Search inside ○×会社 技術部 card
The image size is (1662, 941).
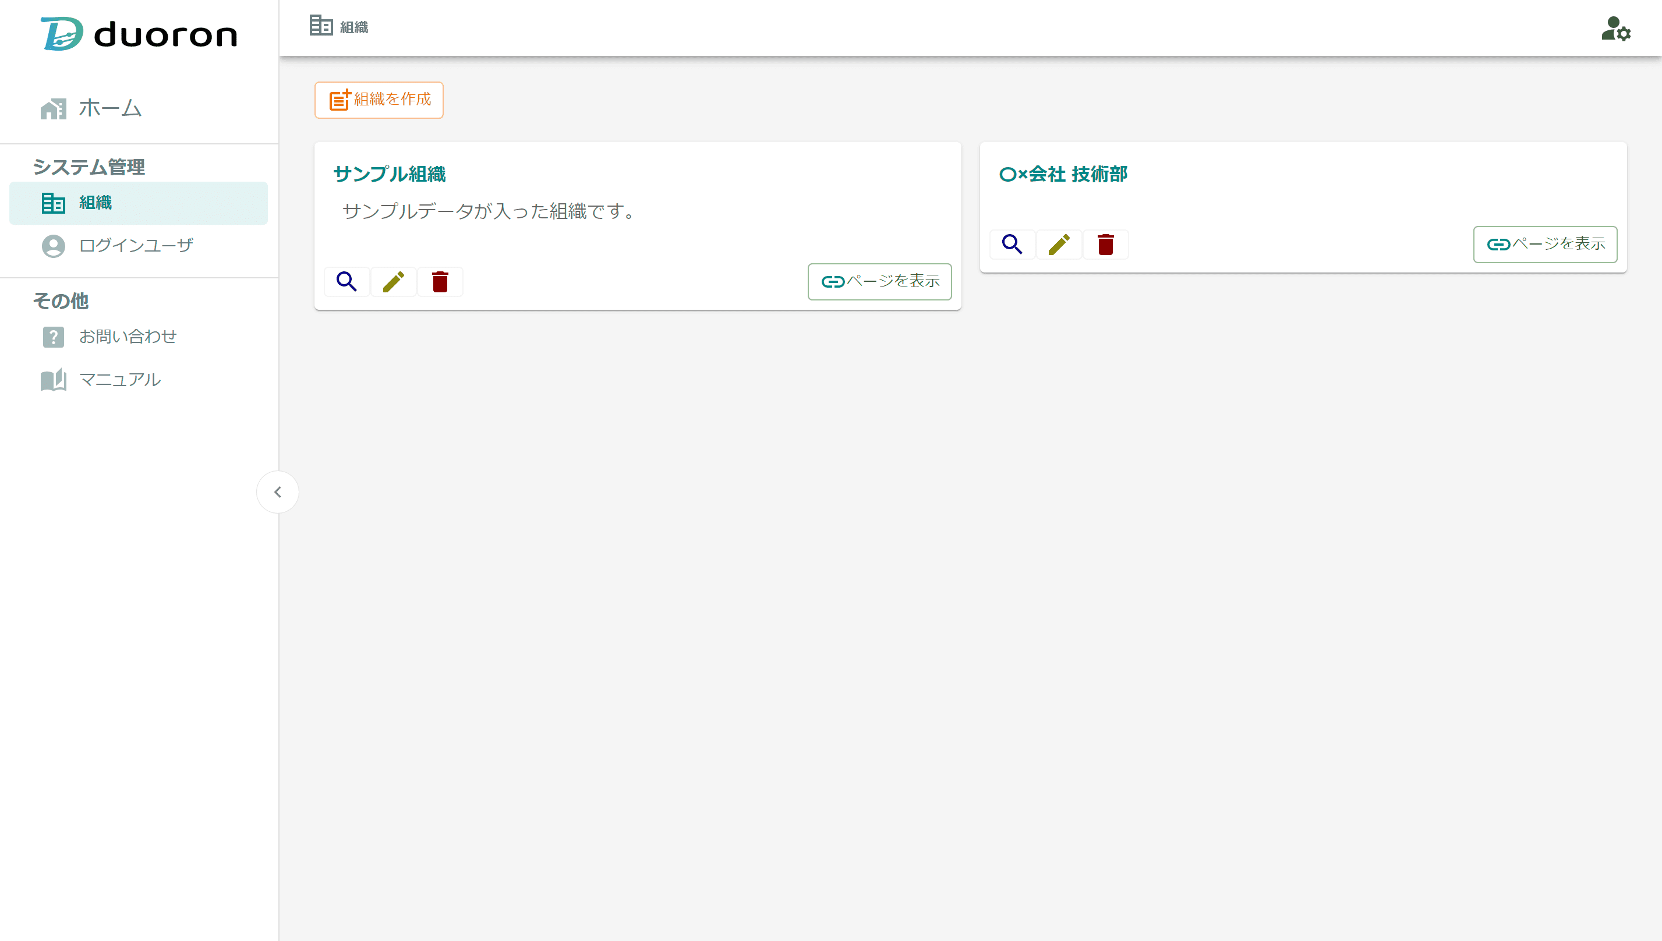click(1013, 245)
